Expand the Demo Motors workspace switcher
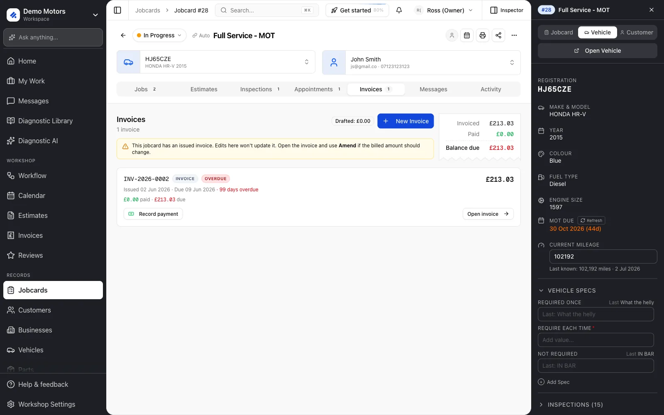This screenshot has height=415, width=664. [x=53, y=15]
